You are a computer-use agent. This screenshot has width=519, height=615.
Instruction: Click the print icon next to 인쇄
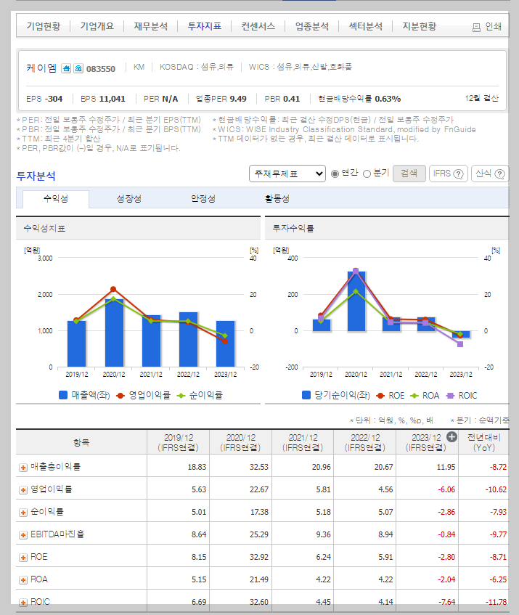(x=476, y=27)
